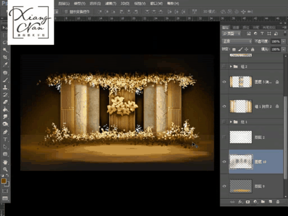Add a layer mask

(247, 202)
